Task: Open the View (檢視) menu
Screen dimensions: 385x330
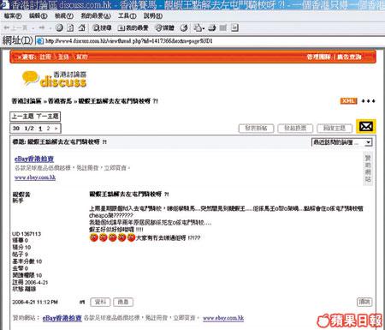Action: [x=64, y=16]
